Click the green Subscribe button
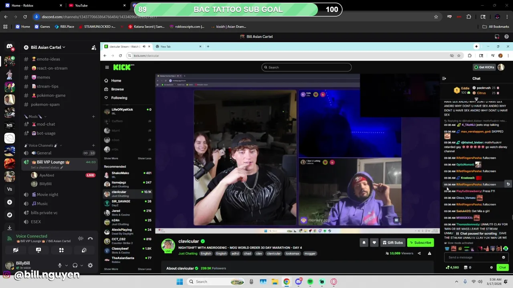 420,242
